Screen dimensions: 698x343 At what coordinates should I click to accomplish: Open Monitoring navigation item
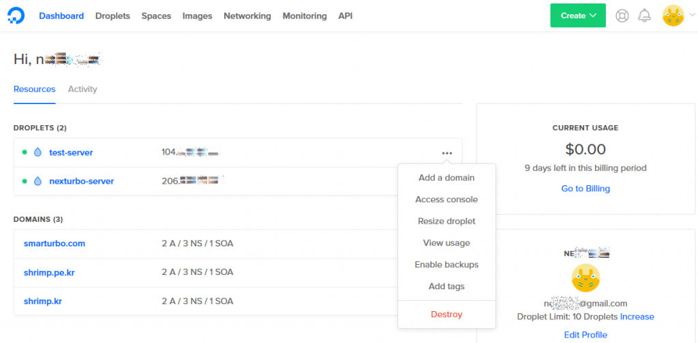coord(305,16)
